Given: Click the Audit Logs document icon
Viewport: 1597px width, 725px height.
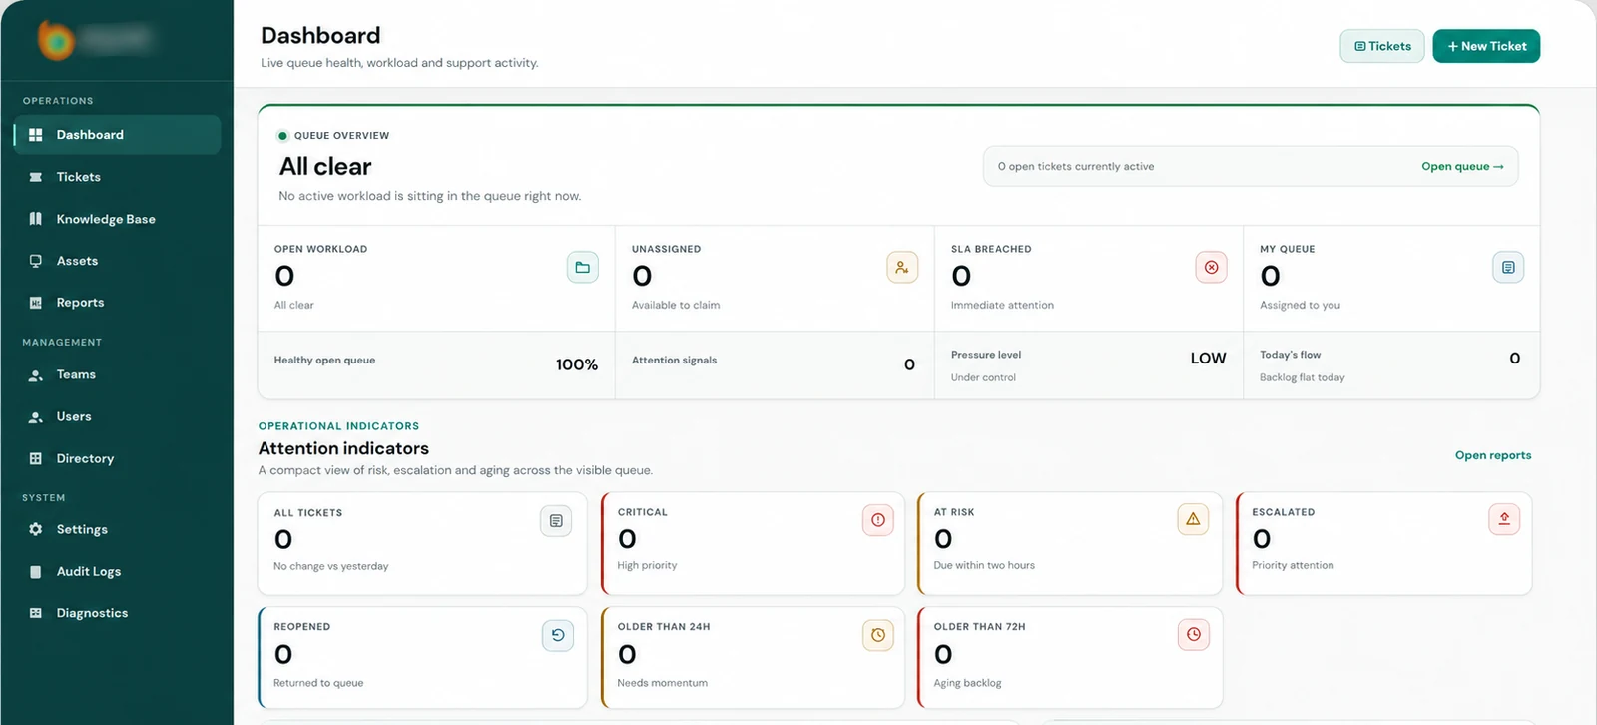Looking at the screenshot, I should [36, 572].
